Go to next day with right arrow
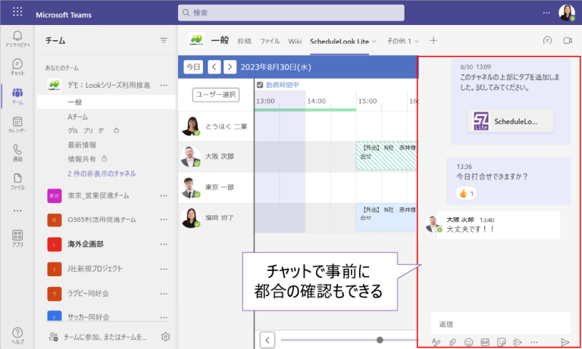 230,67
